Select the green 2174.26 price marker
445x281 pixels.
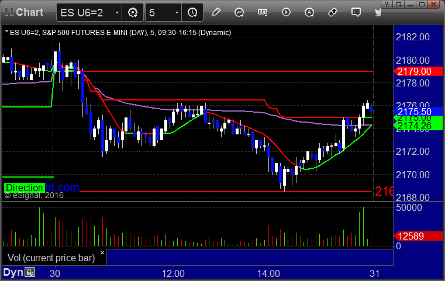[418, 126]
